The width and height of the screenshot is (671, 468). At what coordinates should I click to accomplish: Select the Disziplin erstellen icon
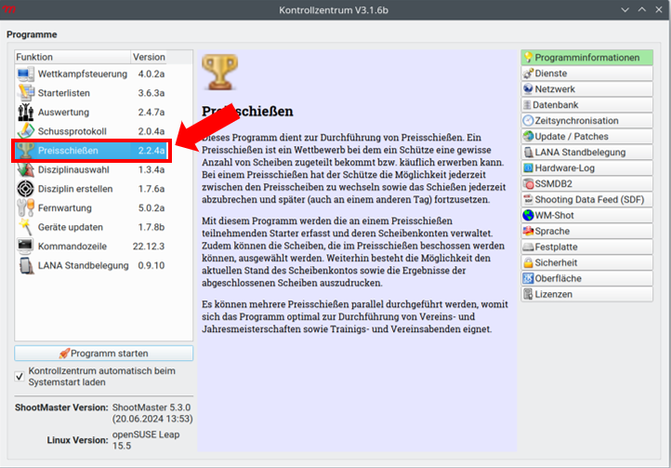click(25, 189)
